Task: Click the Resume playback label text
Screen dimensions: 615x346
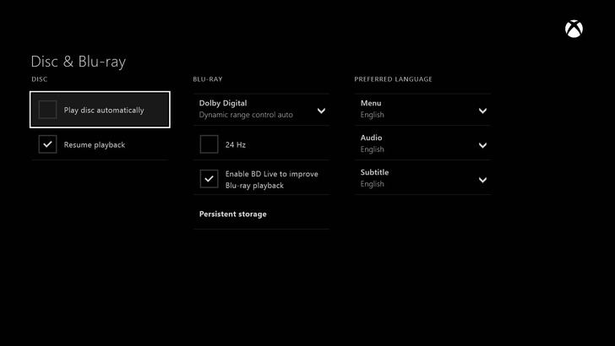Action: 95,145
